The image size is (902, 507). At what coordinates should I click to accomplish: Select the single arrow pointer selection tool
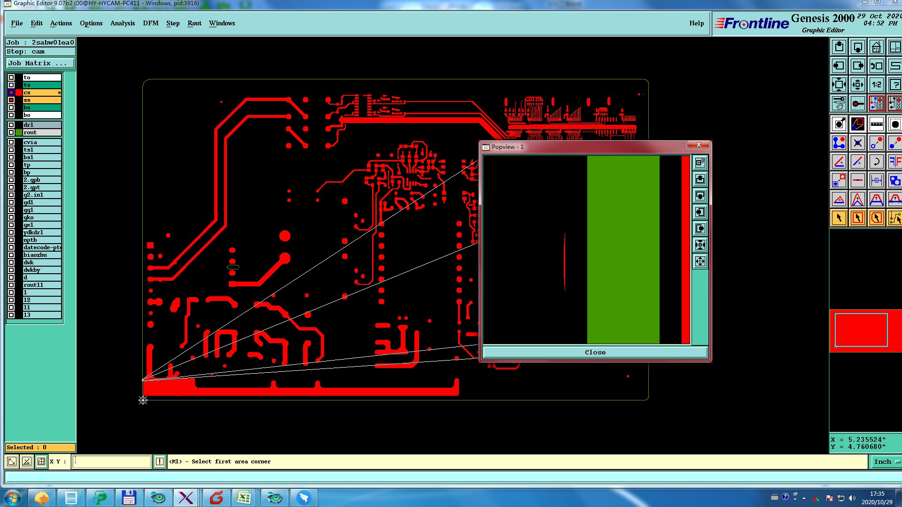[839, 218]
